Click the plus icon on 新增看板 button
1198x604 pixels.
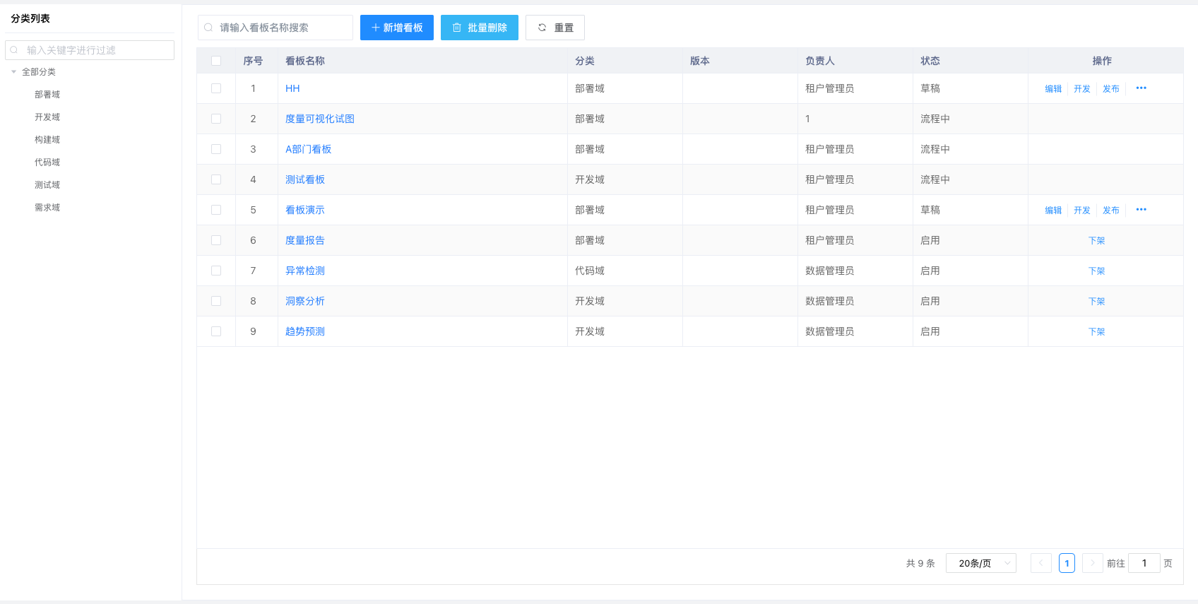375,28
